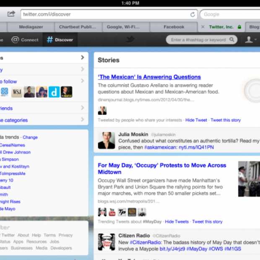Expand the 'follow' row chevron
This screenshot has width=260, height=260.
tap(83, 81)
